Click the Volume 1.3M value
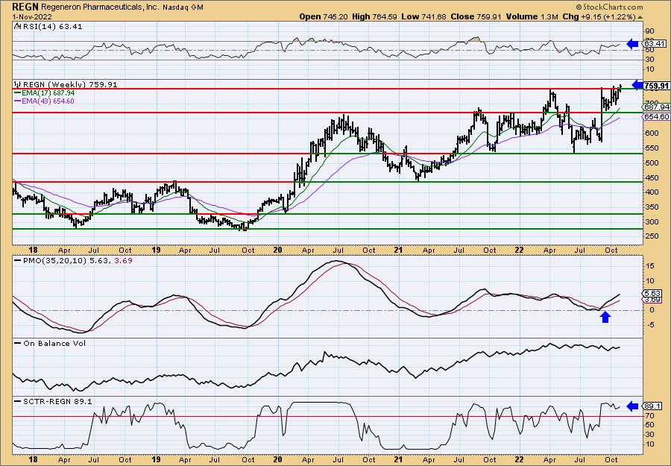The width and height of the screenshot is (671, 466). 532,16
